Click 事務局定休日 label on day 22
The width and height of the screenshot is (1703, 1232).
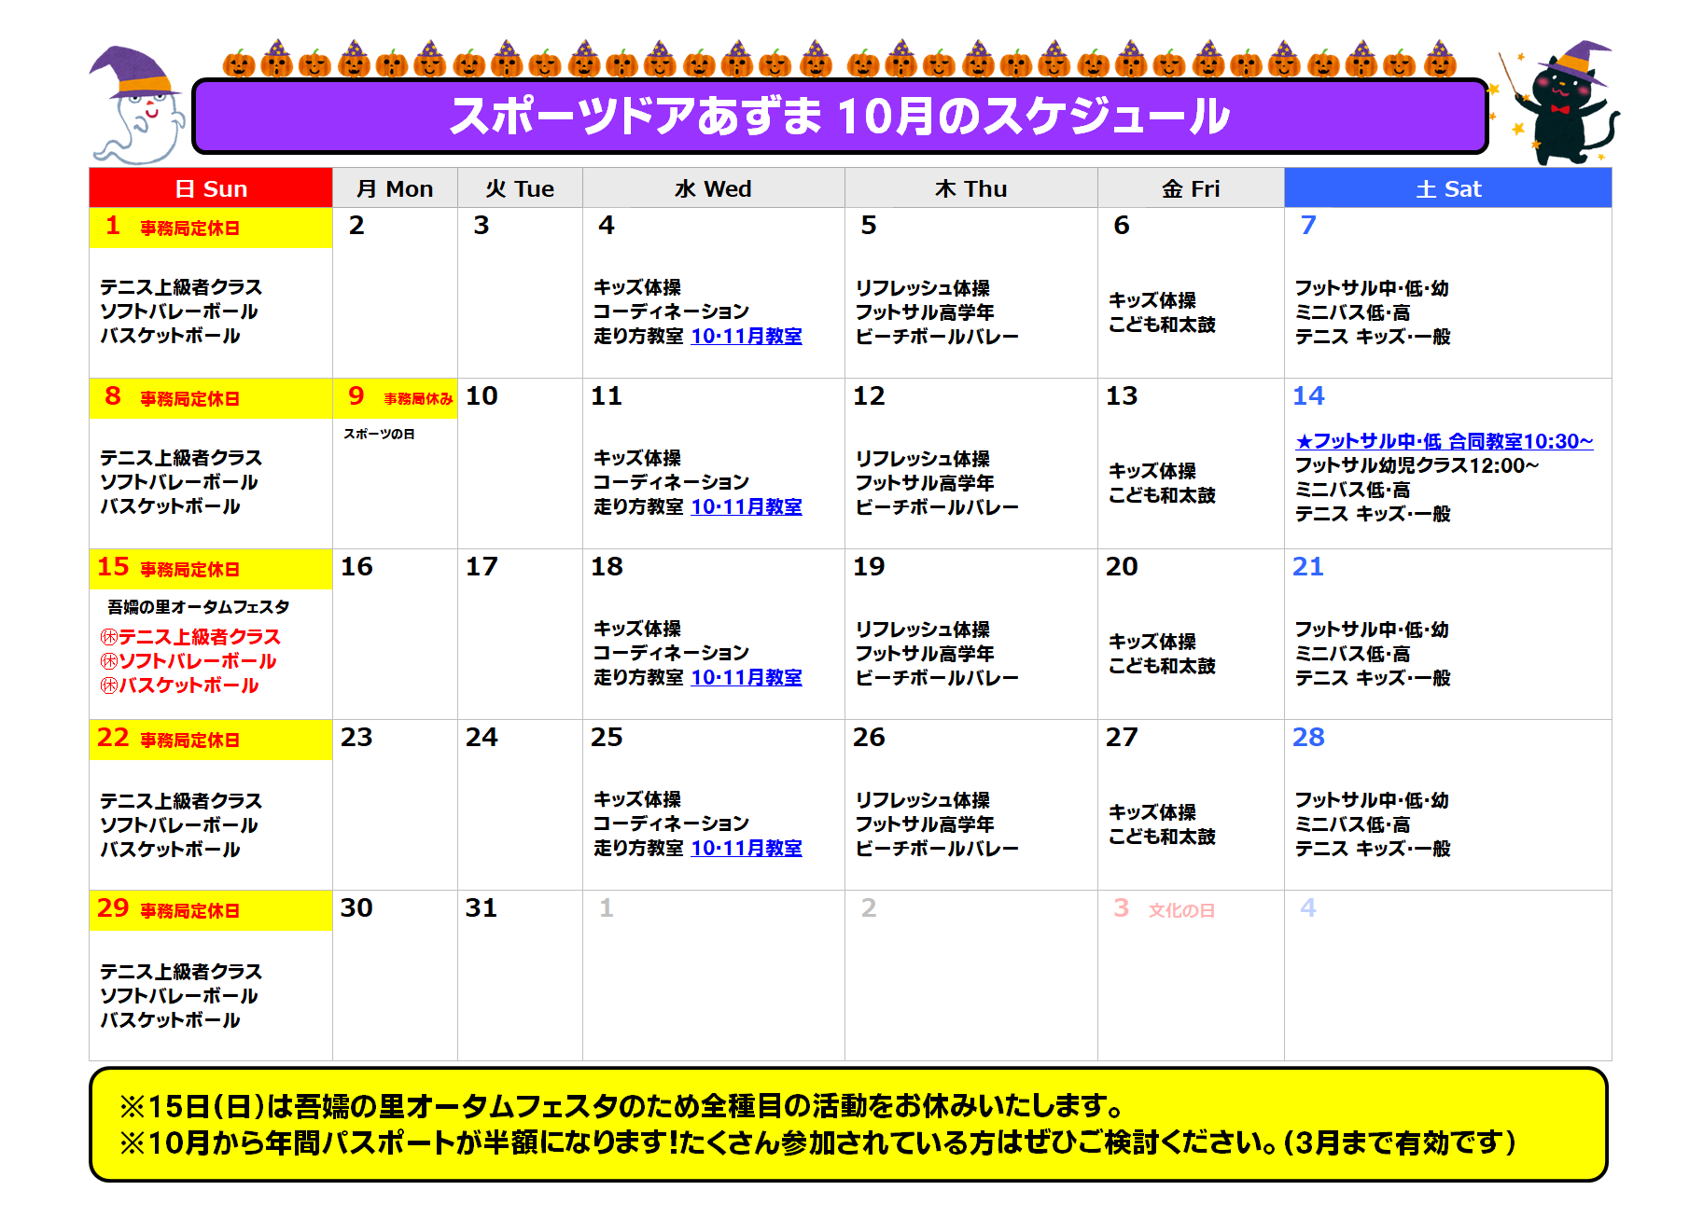[x=190, y=740]
